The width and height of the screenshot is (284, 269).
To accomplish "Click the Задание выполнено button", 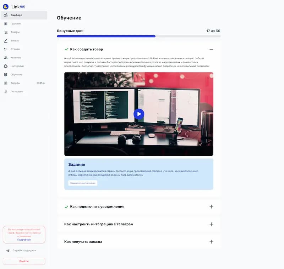I will pos(83,183).
